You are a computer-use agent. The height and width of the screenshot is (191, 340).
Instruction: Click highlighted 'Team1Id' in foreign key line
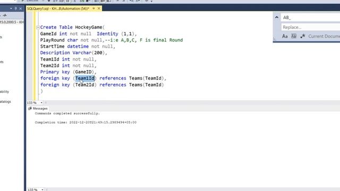pos(85,78)
